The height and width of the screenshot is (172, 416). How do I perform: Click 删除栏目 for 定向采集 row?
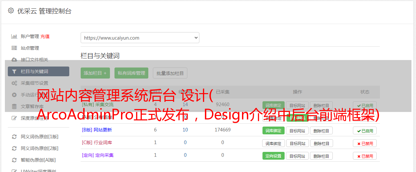(x=321, y=156)
